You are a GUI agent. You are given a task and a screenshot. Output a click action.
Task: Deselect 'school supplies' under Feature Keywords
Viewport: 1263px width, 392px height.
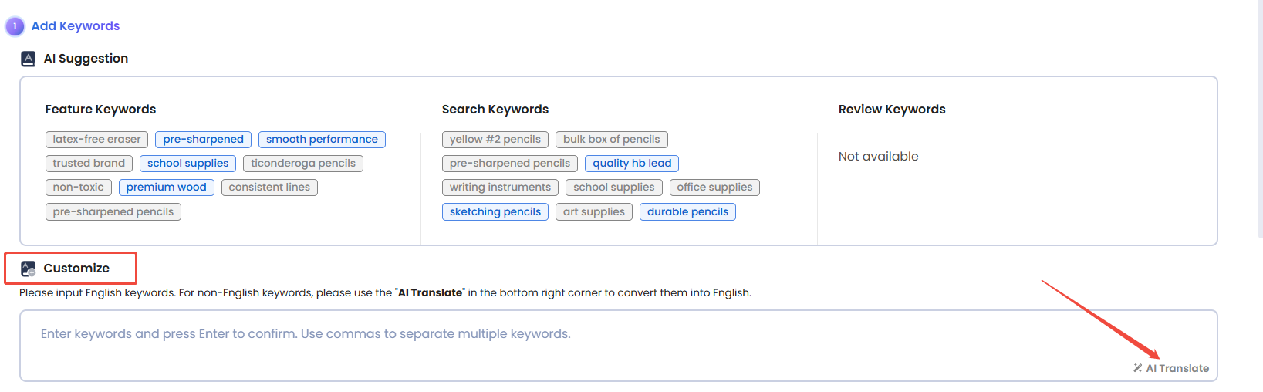pos(187,164)
